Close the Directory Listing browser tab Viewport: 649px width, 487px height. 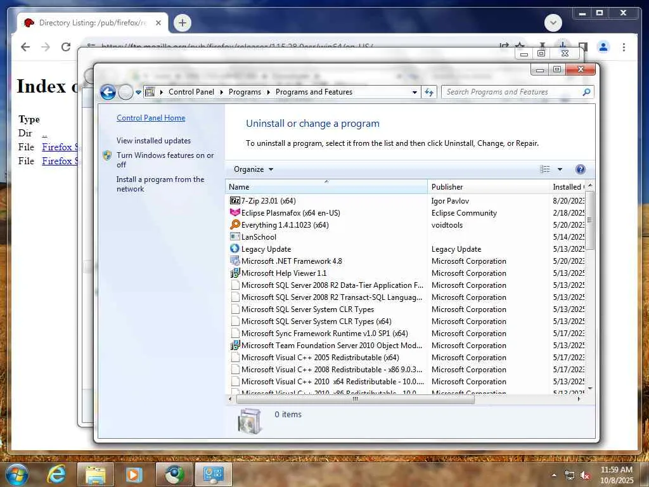click(158, 23)
